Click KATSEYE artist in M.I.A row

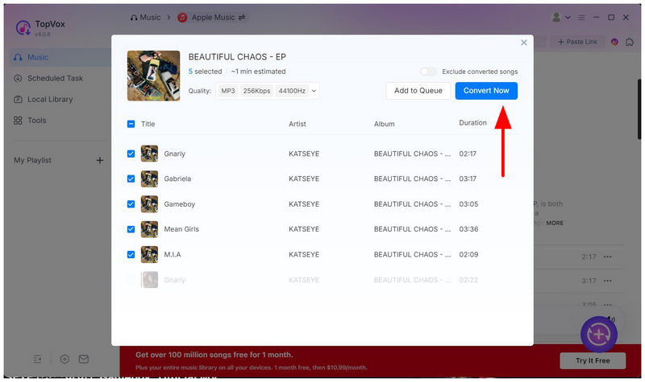(304, 255)
